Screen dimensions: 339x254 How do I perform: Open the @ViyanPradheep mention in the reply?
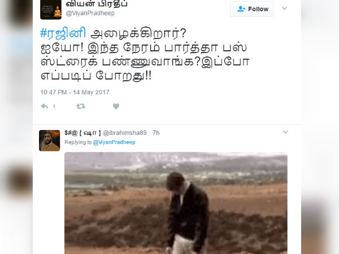pos(114,142)
